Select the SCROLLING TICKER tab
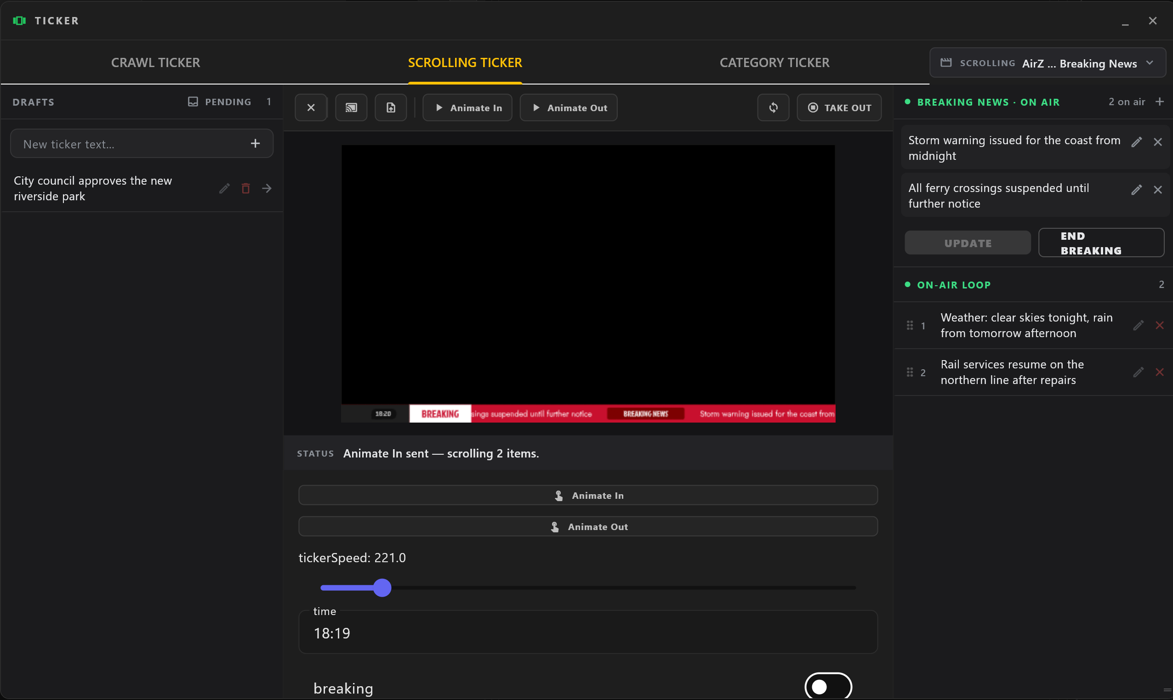Viewport: 1173px width, 700px height. 465,62
